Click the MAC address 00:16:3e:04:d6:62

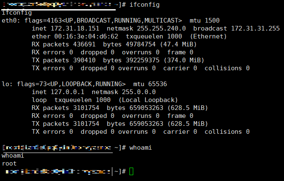86,36
